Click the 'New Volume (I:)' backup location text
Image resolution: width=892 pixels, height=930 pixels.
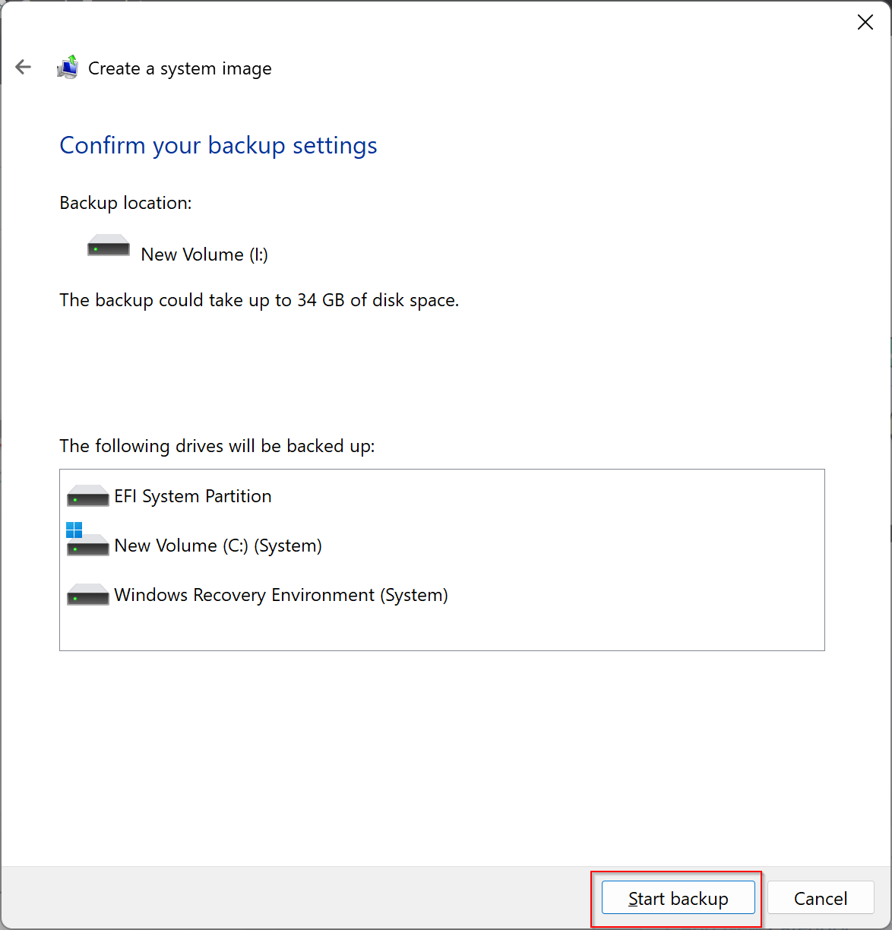pyautogui.click(x=204, y=255)
